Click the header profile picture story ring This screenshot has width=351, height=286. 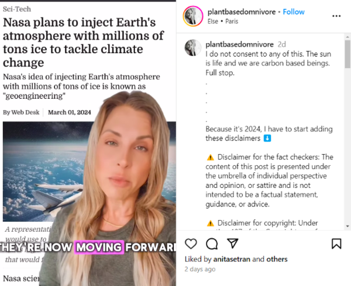pyautogui.click(x=193, y=16)
